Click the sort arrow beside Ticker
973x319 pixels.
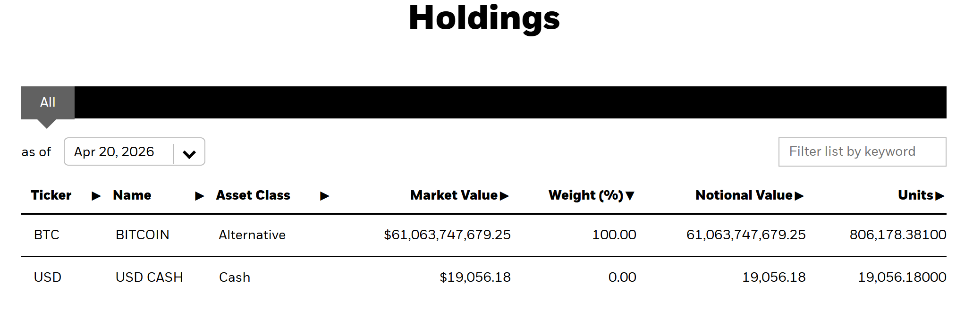coord(96,196)
